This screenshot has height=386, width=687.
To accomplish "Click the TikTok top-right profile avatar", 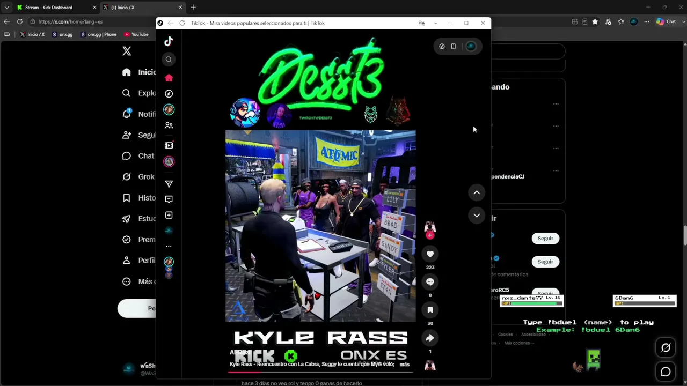I will pos(471,46).
